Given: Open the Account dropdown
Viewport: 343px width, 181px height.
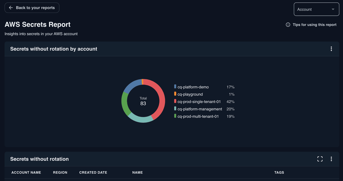Looking at the screenshot, I should [x=316, y=9].
